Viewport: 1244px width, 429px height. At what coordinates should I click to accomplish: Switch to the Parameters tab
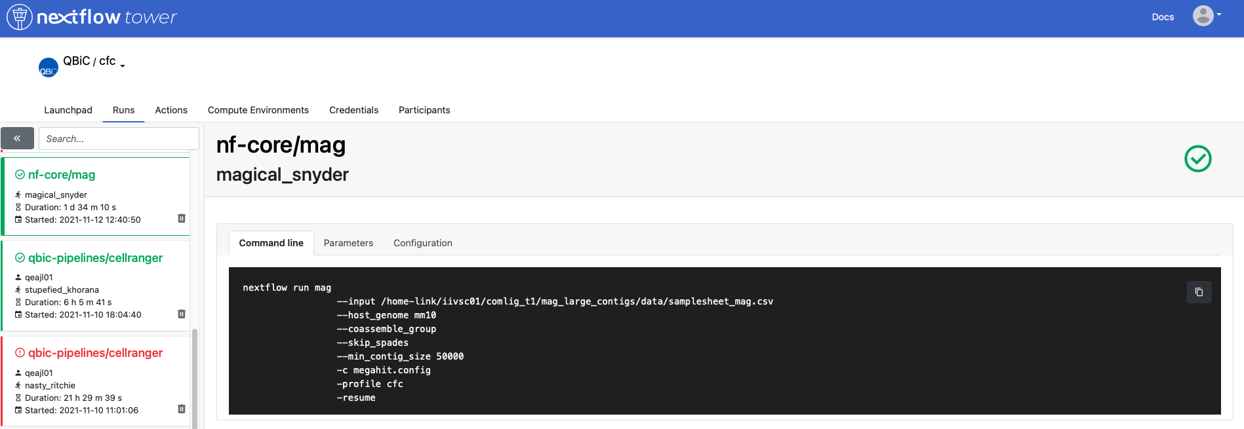coord(348,243)
